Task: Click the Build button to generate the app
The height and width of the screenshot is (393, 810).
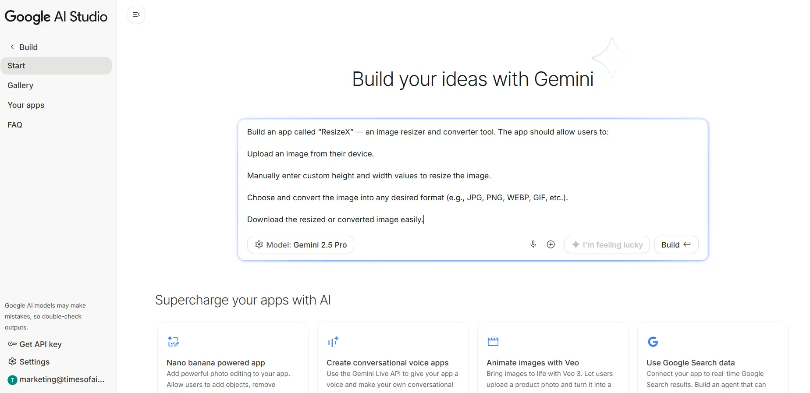Action: click(676, 245)
